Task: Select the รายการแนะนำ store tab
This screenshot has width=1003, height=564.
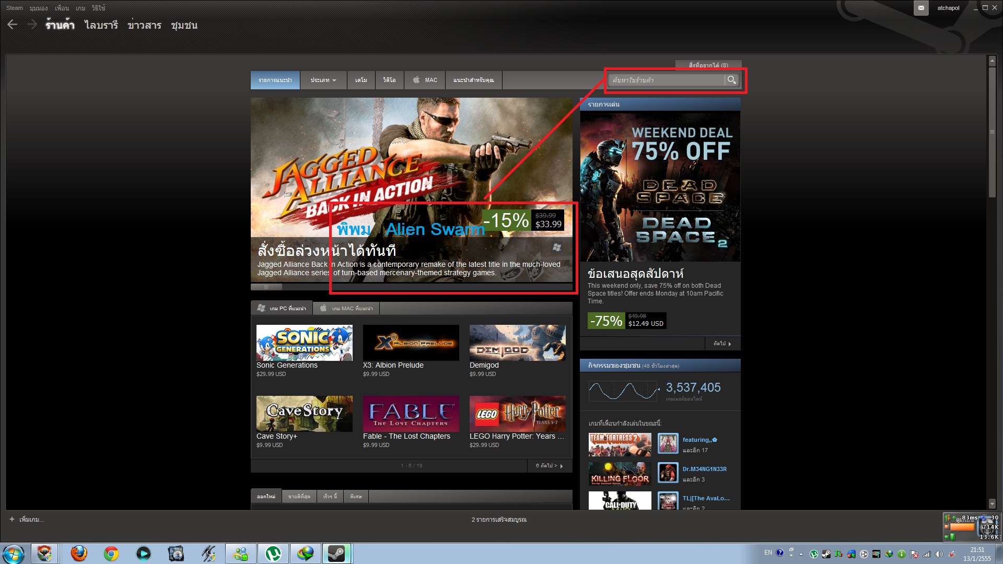Action: coord(275,80)
